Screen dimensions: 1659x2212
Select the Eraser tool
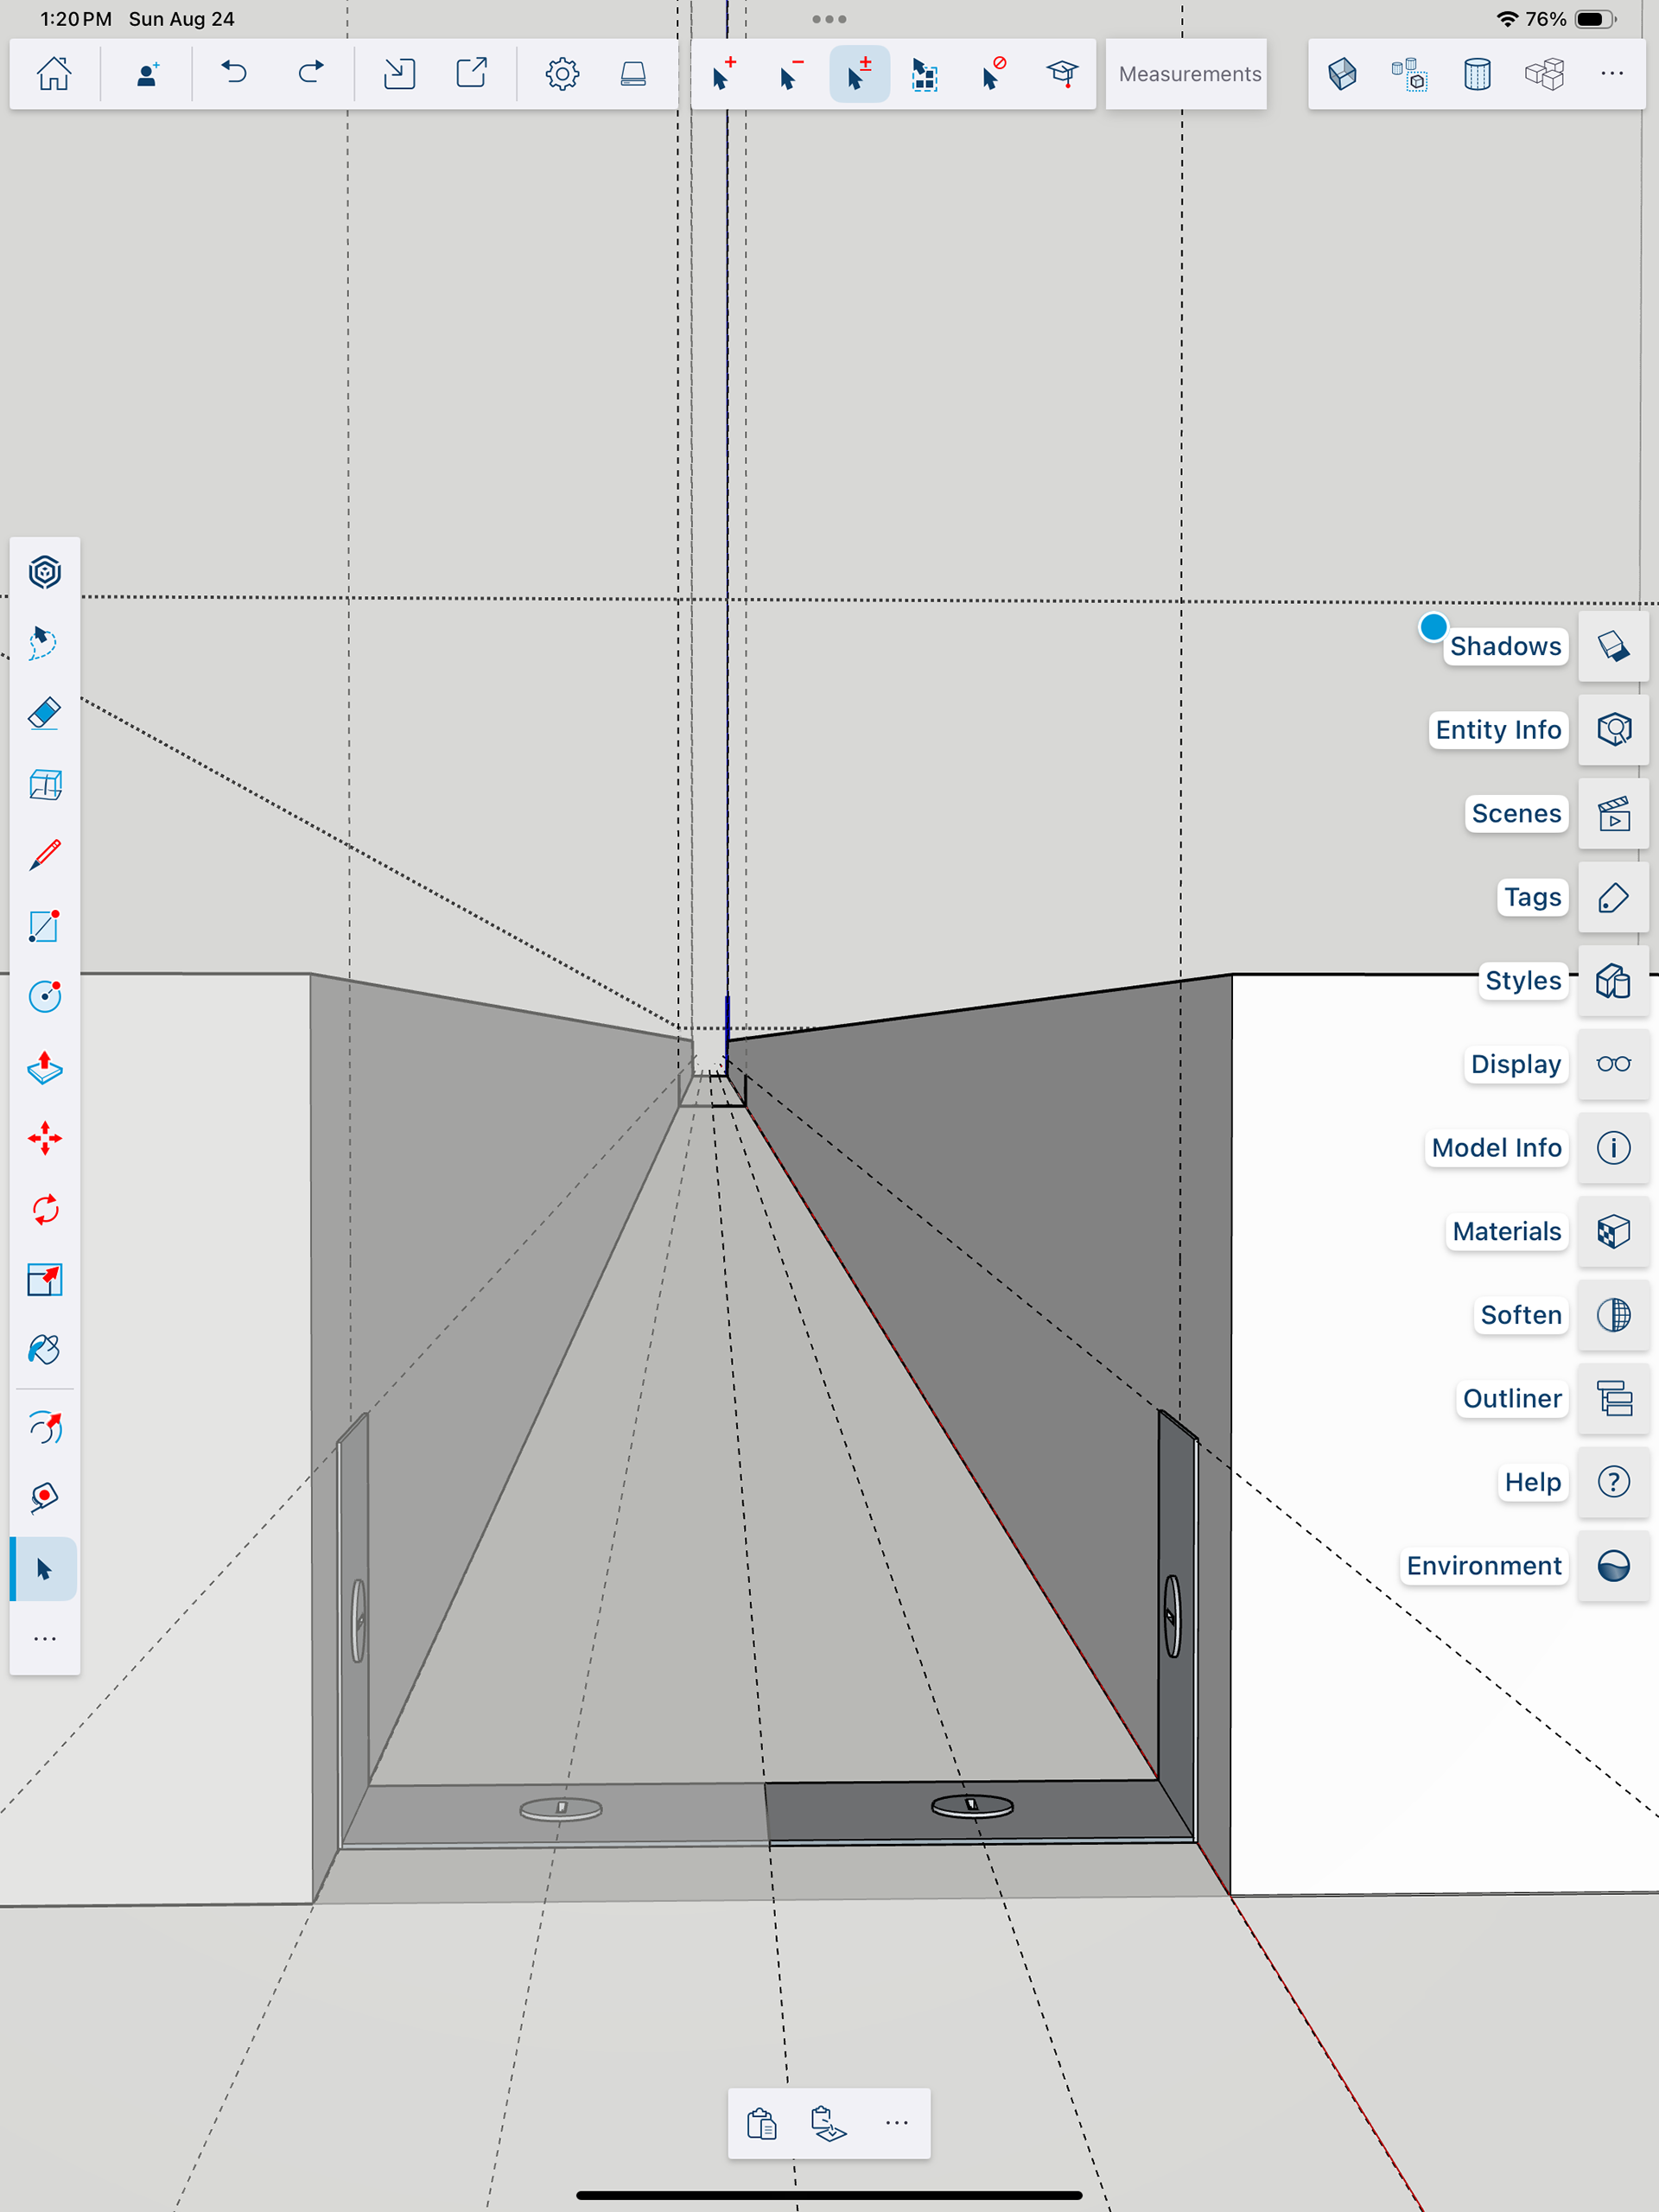(45, 714)
